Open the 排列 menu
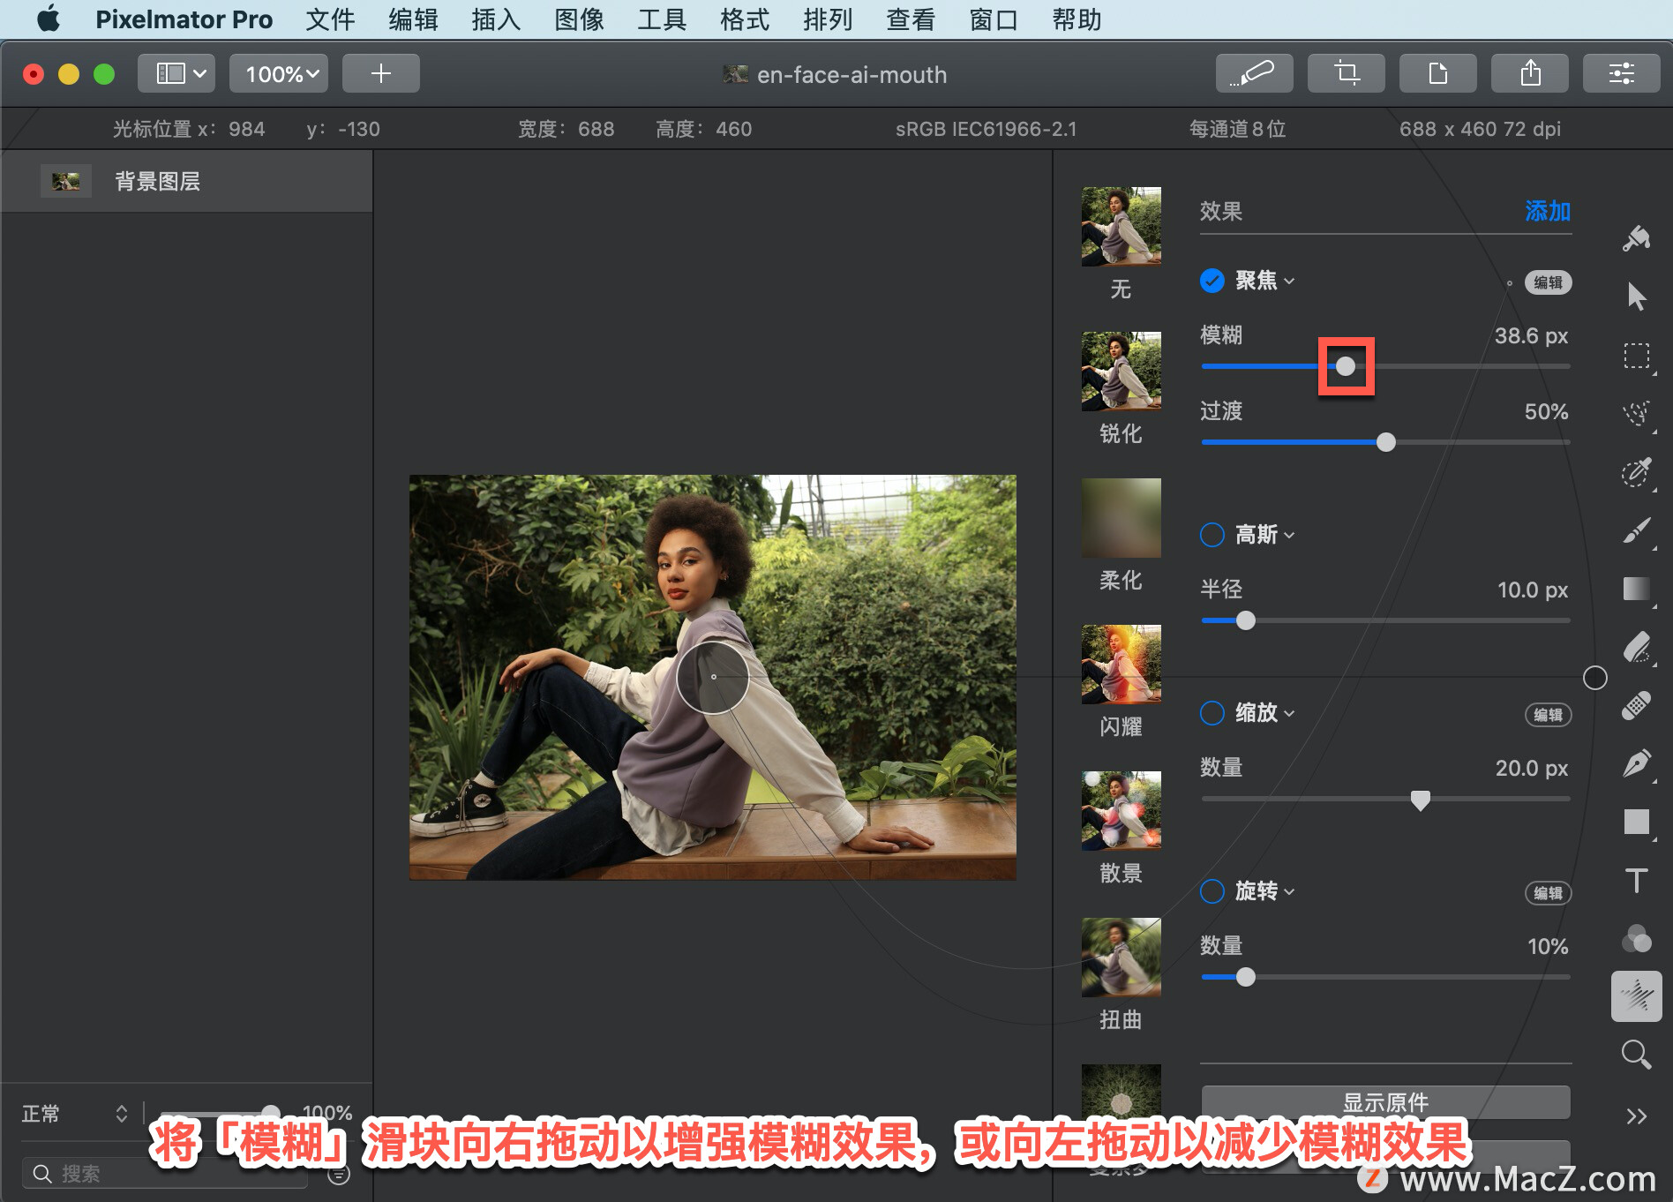Screen dimensions: 1673x1202 828,19
